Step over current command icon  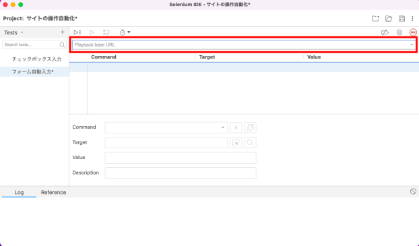click(x=106, y=32)
